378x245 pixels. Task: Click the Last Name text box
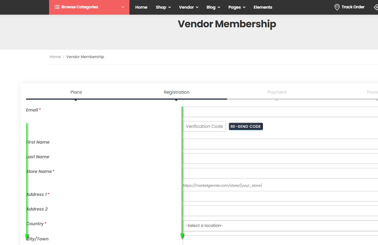pyautogui.click(x=280, y=159)
